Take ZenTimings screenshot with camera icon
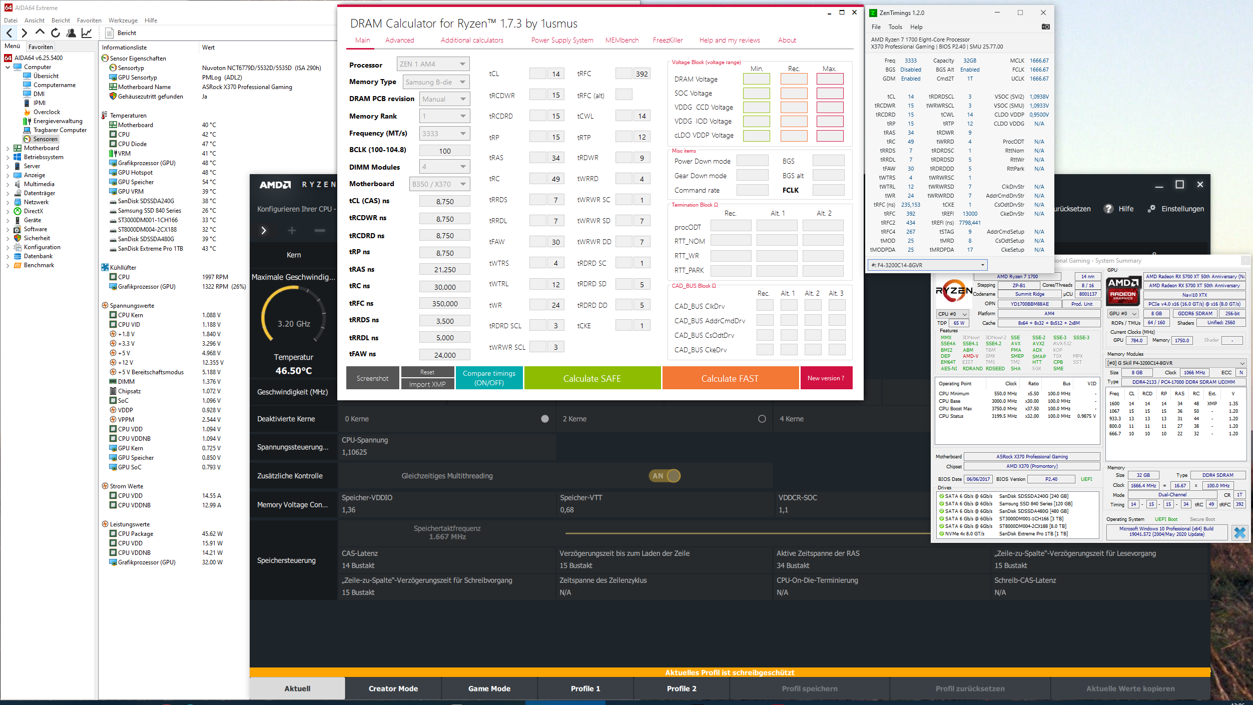The image size is (1253, 705). [x=1045, y=27]
